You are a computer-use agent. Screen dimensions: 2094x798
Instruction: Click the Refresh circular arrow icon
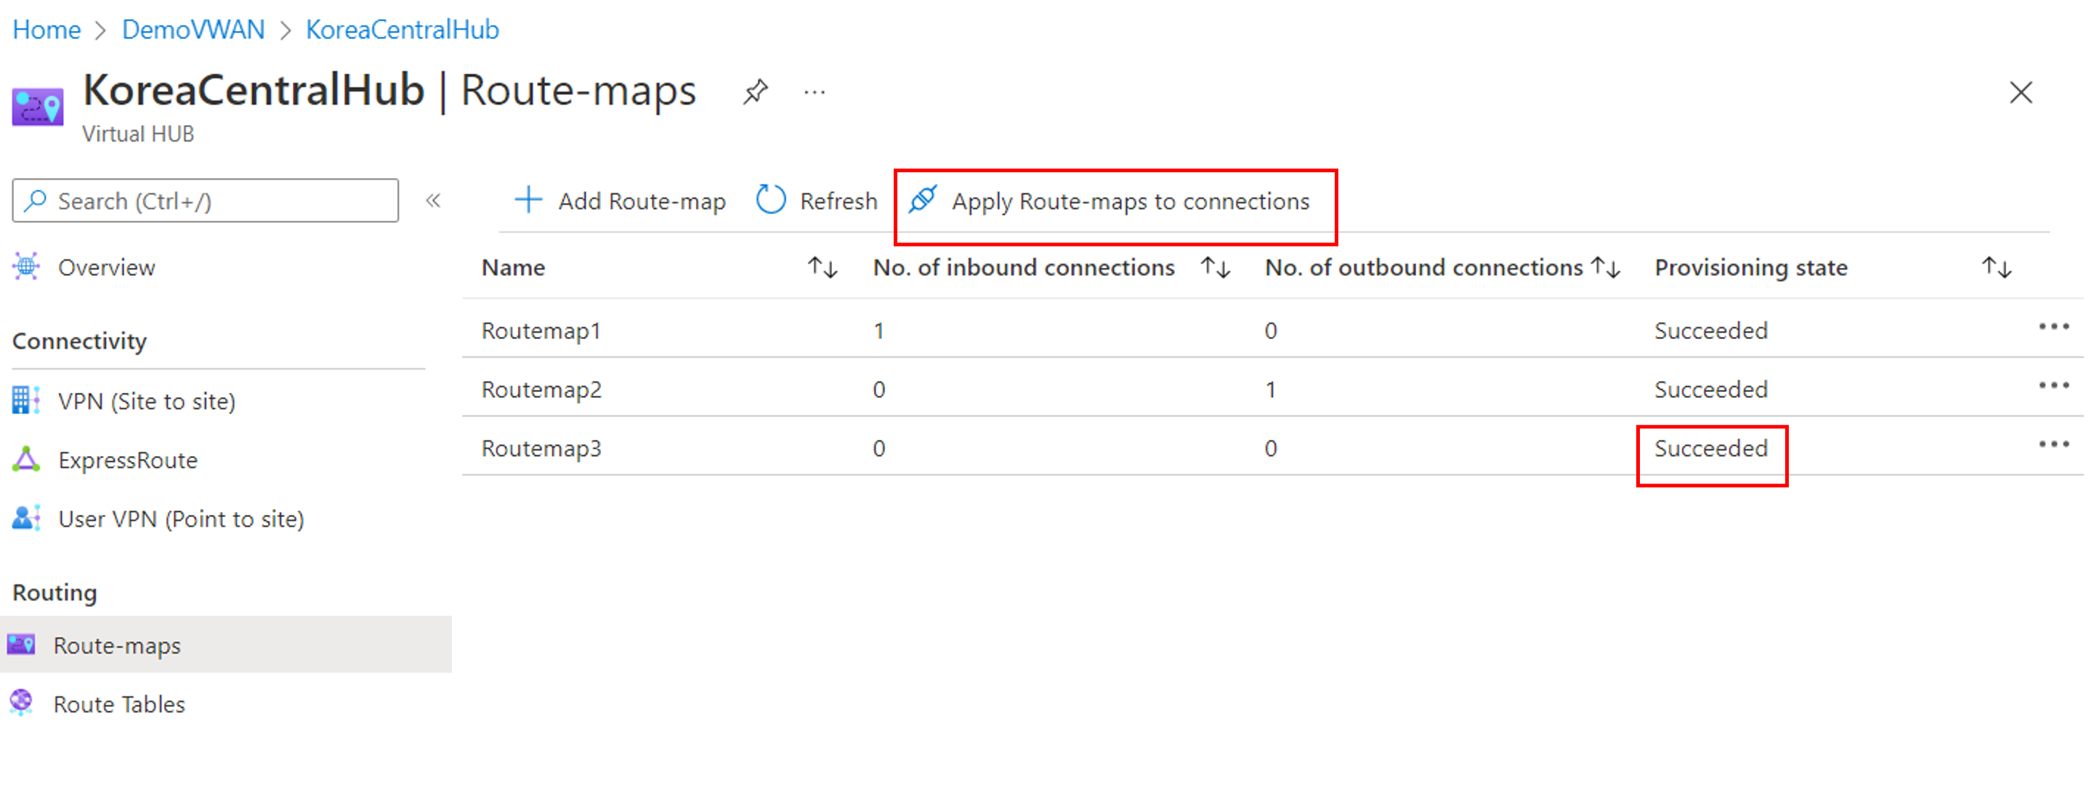771,200
